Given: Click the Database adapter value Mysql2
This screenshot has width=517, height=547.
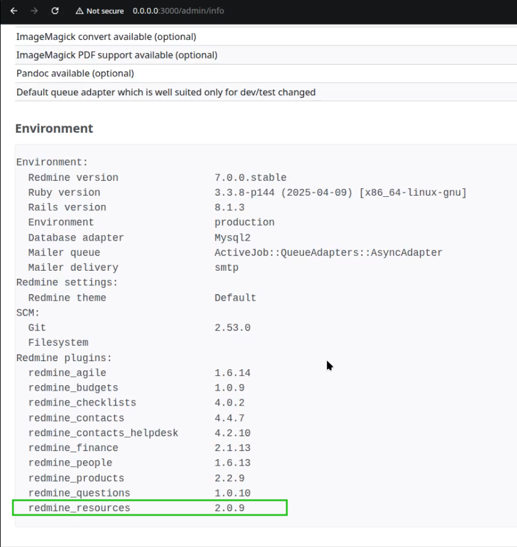Looking at the screenshot, I should click(232, 238).
